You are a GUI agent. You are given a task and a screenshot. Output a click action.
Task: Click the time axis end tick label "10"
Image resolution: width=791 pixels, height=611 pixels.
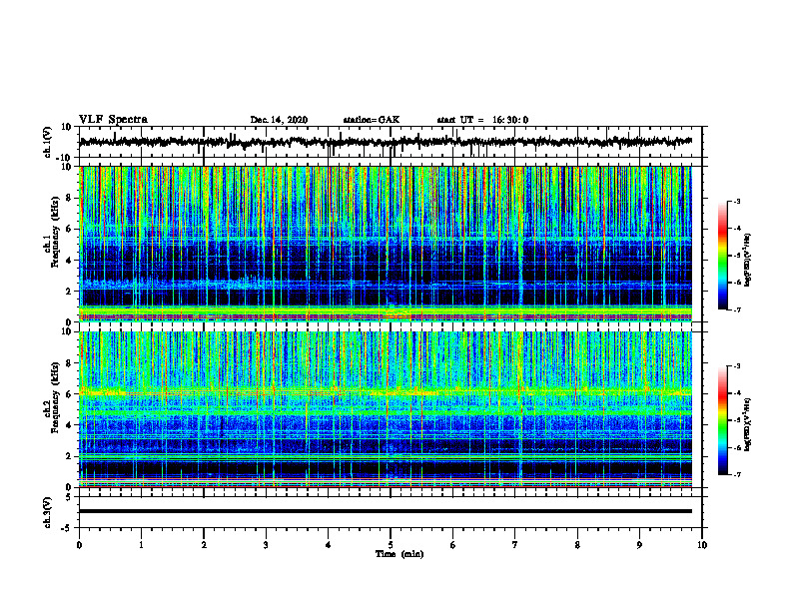pyautogui.click(x=702, y=545)
